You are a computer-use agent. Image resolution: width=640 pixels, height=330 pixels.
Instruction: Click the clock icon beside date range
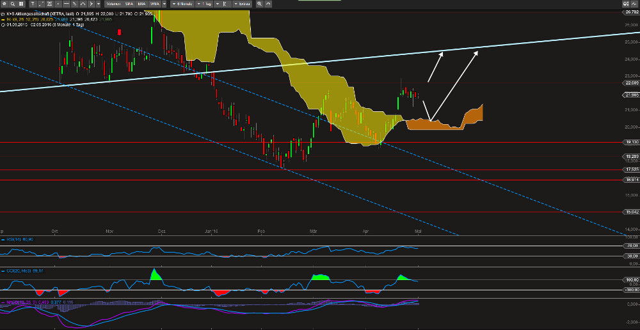pyautogui.click(x=3, y=24)
